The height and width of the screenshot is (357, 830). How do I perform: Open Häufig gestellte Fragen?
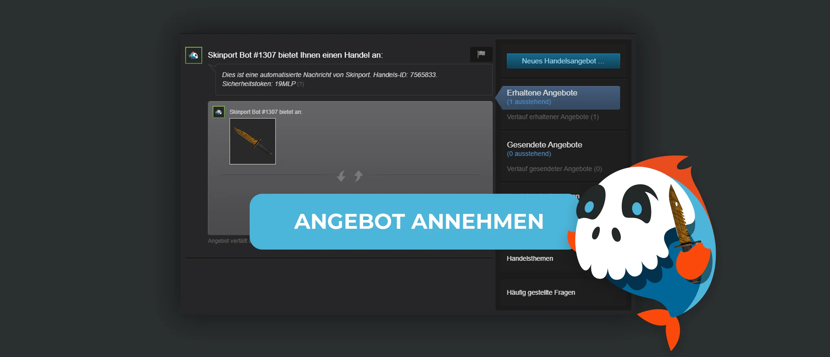click(x=540, y=292)
